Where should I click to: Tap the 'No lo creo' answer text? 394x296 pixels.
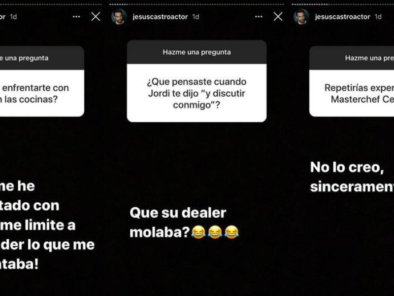[x=352, y=177]
